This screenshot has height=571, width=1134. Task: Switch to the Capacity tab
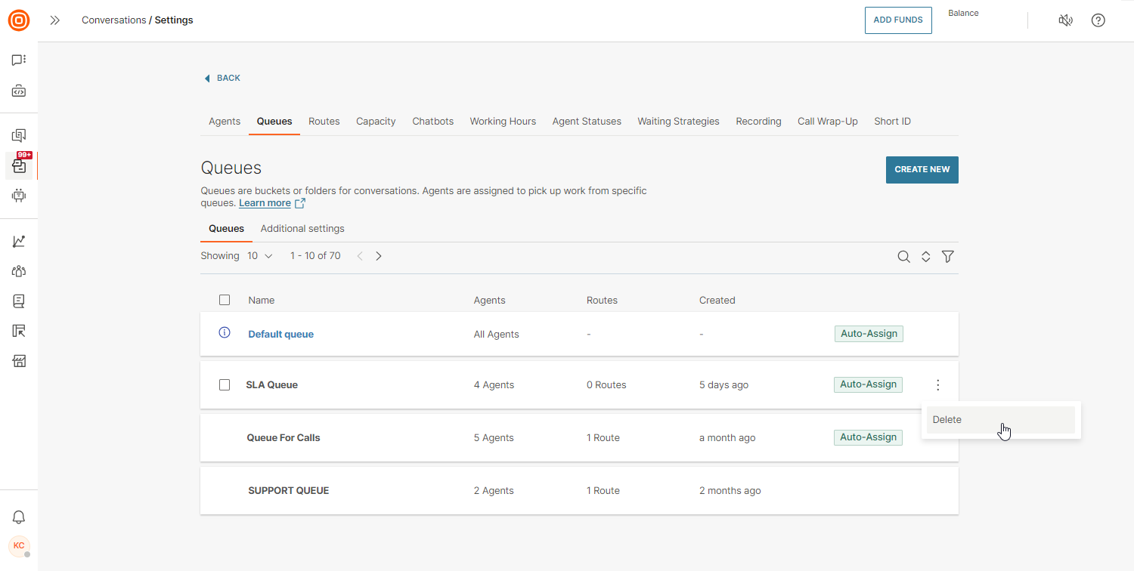(x=376, y=121)
